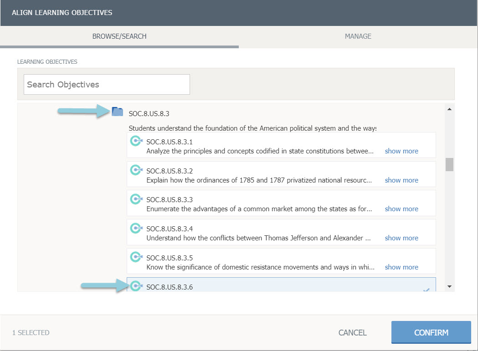The height and width of the screenshot is (351, 478).
Task: Click the objectives list scrollbar thumb
Action: pyautogui.click(x=449, y=164)
